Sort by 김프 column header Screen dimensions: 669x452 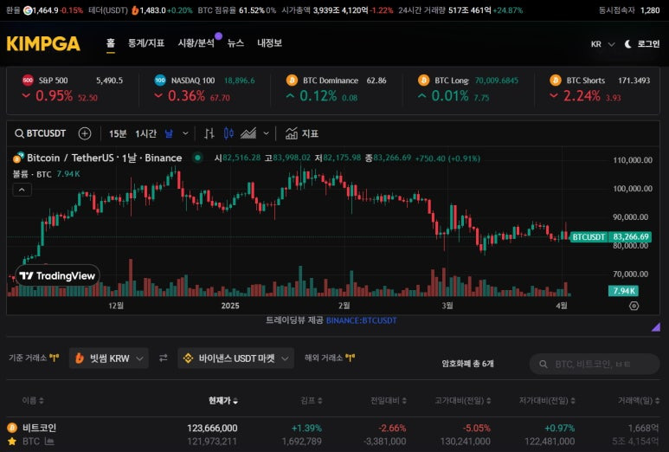coord(312,400)
